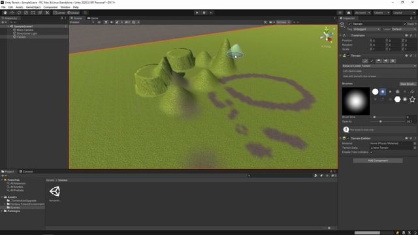Select the Rect tool in the toolbar
418x235 pixels.
point(33,12)
